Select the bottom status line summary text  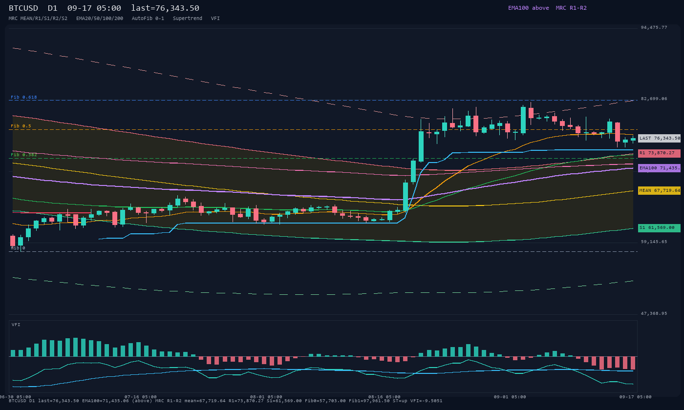pos(226,401)
